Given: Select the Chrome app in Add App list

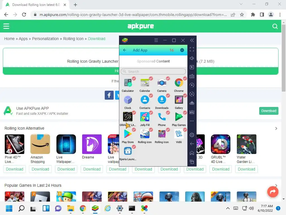Looking at the screenshot, I should point(179,83).
